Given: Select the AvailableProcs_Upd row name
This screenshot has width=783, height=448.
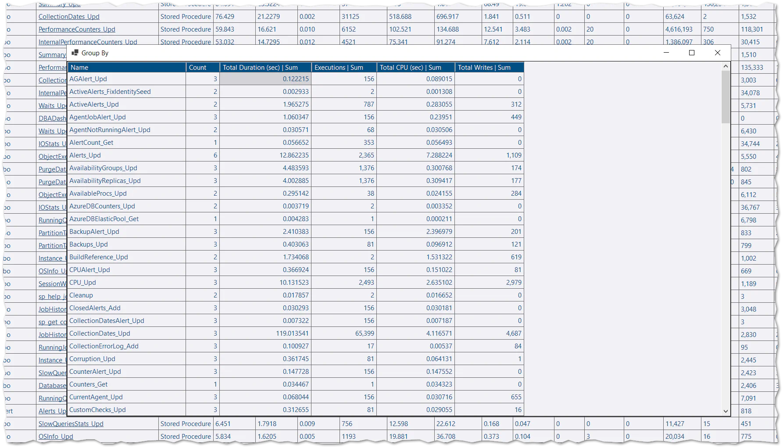Looking at the screenshot, I should click(98, 194).
